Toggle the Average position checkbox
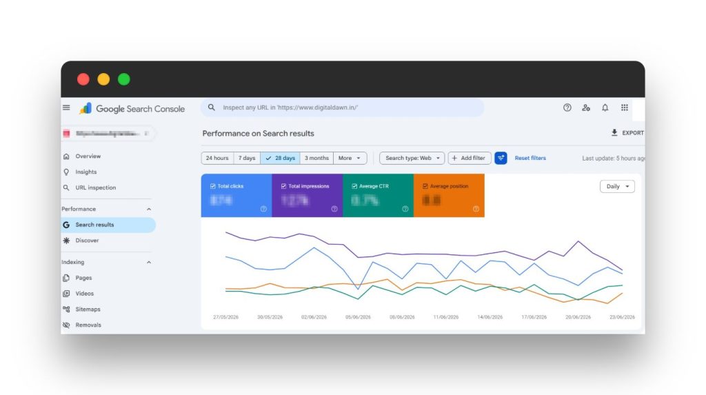 pyautogui.click(x=425, y=186)
